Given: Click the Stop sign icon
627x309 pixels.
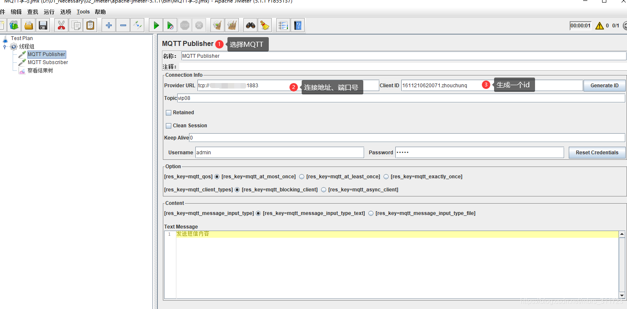Looking at the screenshot, I should [185, 25].
